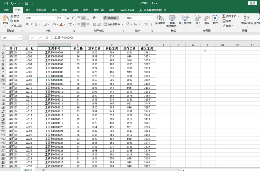Increase the cell indent
The height and width of the screenshot is (171, 260).
99,24
